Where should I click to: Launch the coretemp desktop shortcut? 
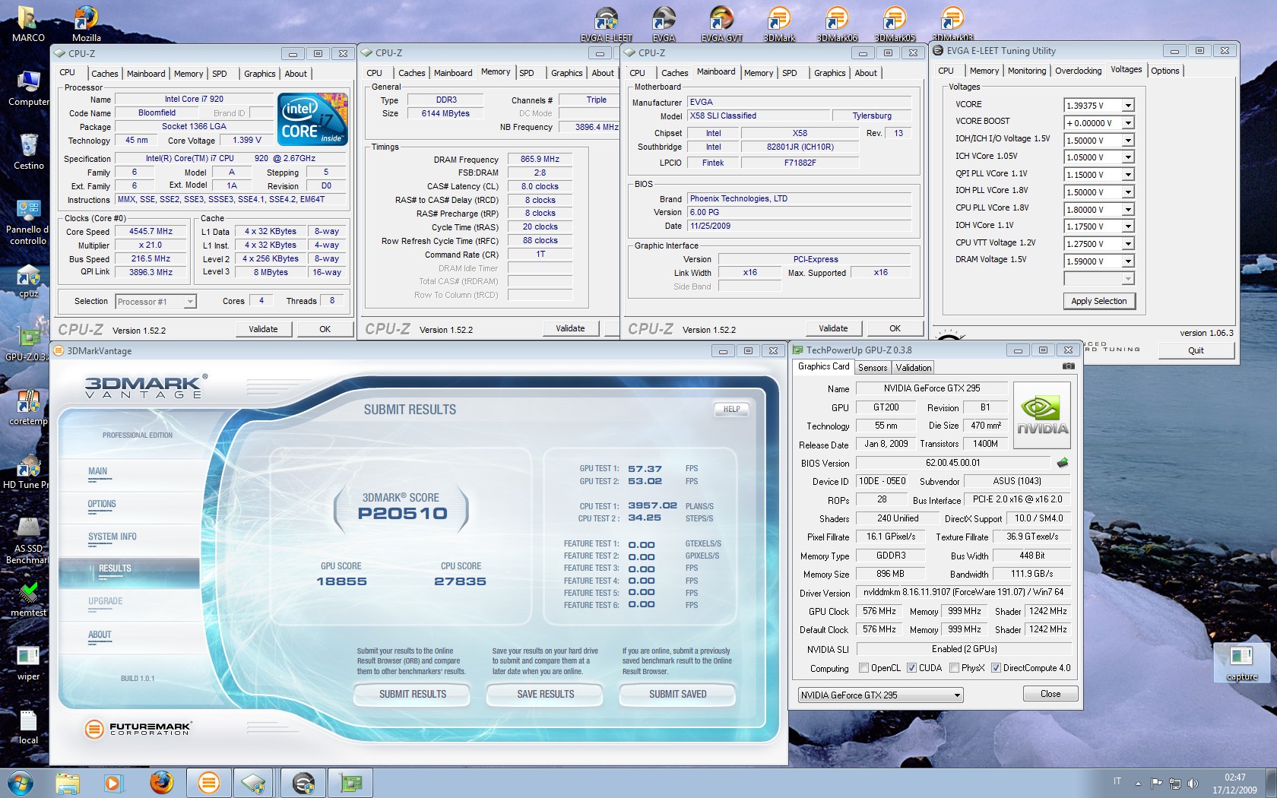(28, 407)
